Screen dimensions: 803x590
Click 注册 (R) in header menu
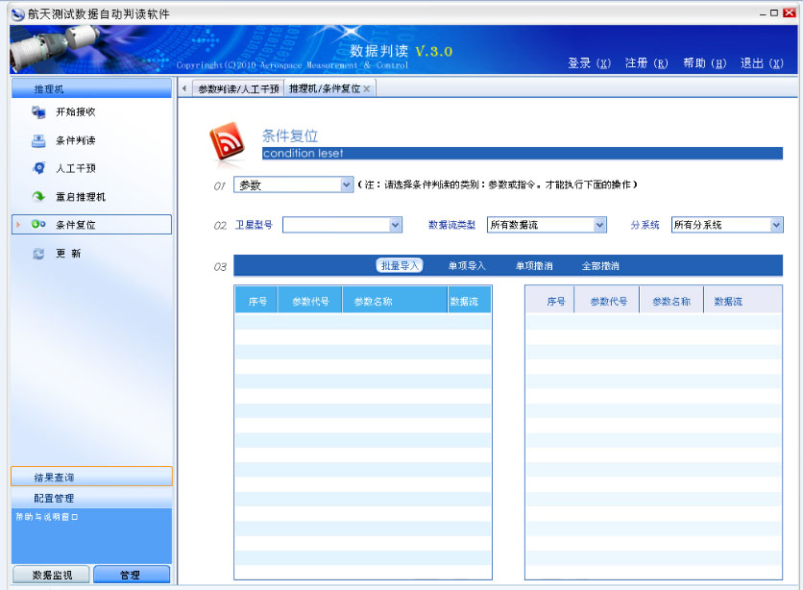[646, 63]
